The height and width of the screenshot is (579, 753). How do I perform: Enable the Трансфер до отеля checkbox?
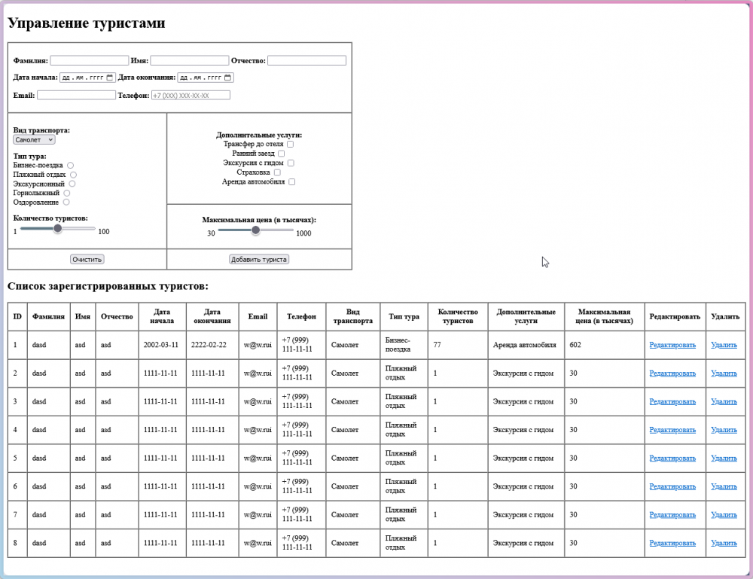click(290, 144)
